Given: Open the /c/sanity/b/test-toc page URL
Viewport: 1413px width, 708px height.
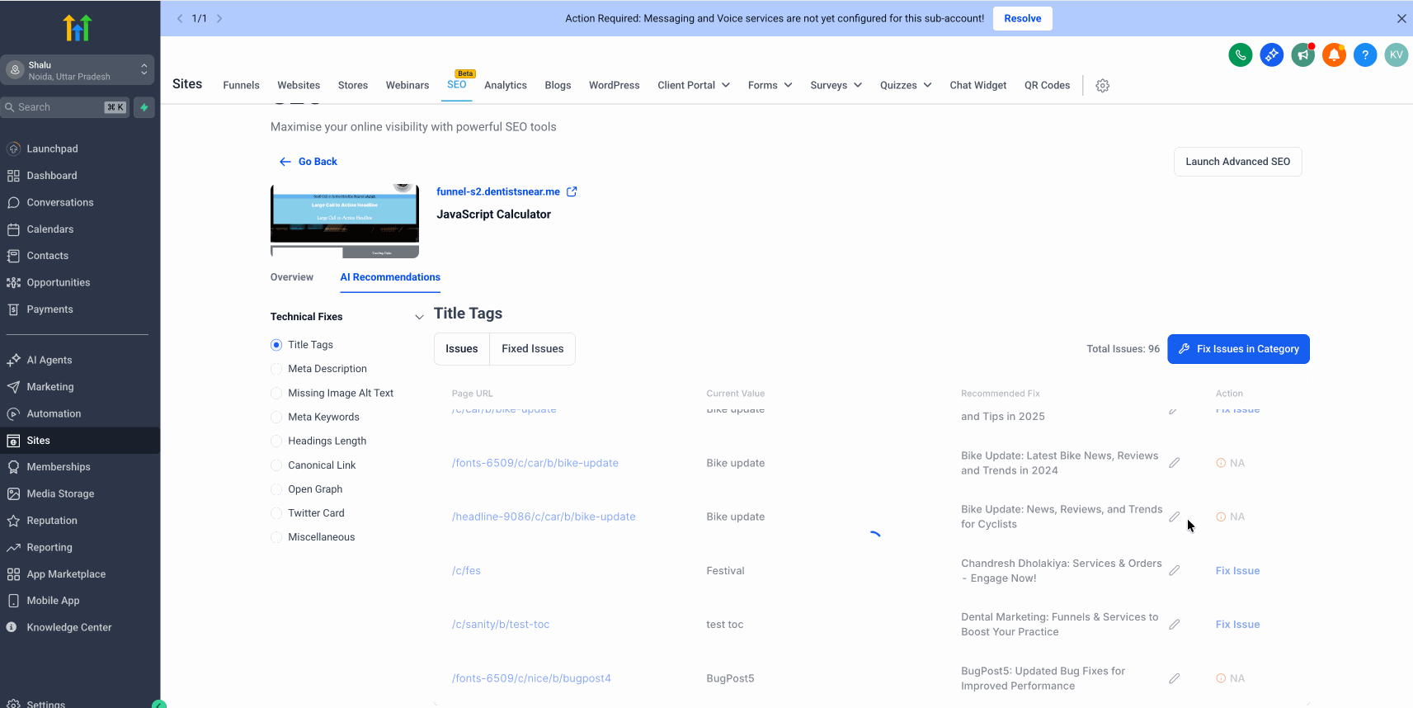Looking at the screenshot, I should click(501, 625).
